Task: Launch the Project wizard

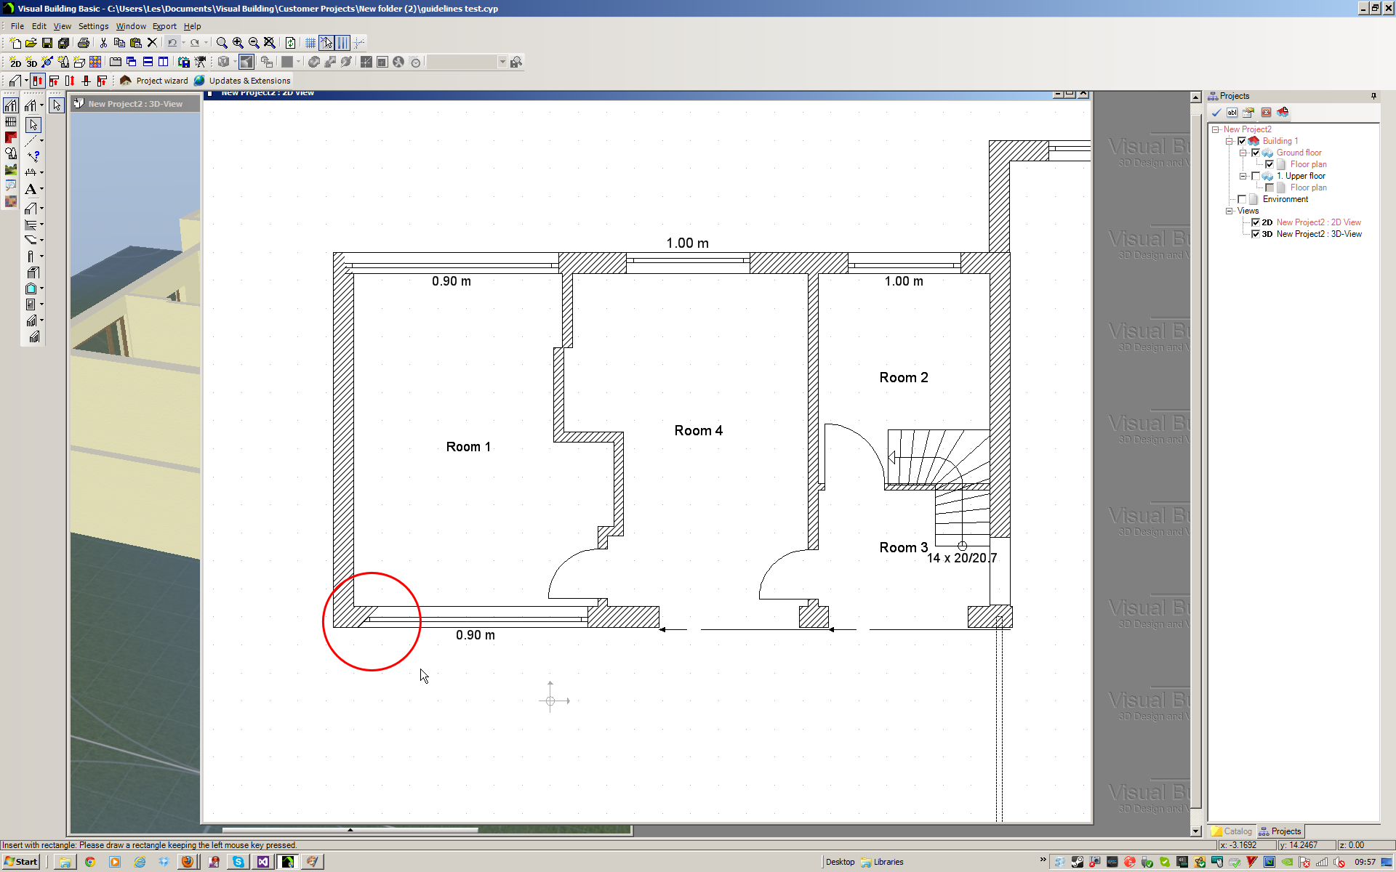Action: [161, 81]
